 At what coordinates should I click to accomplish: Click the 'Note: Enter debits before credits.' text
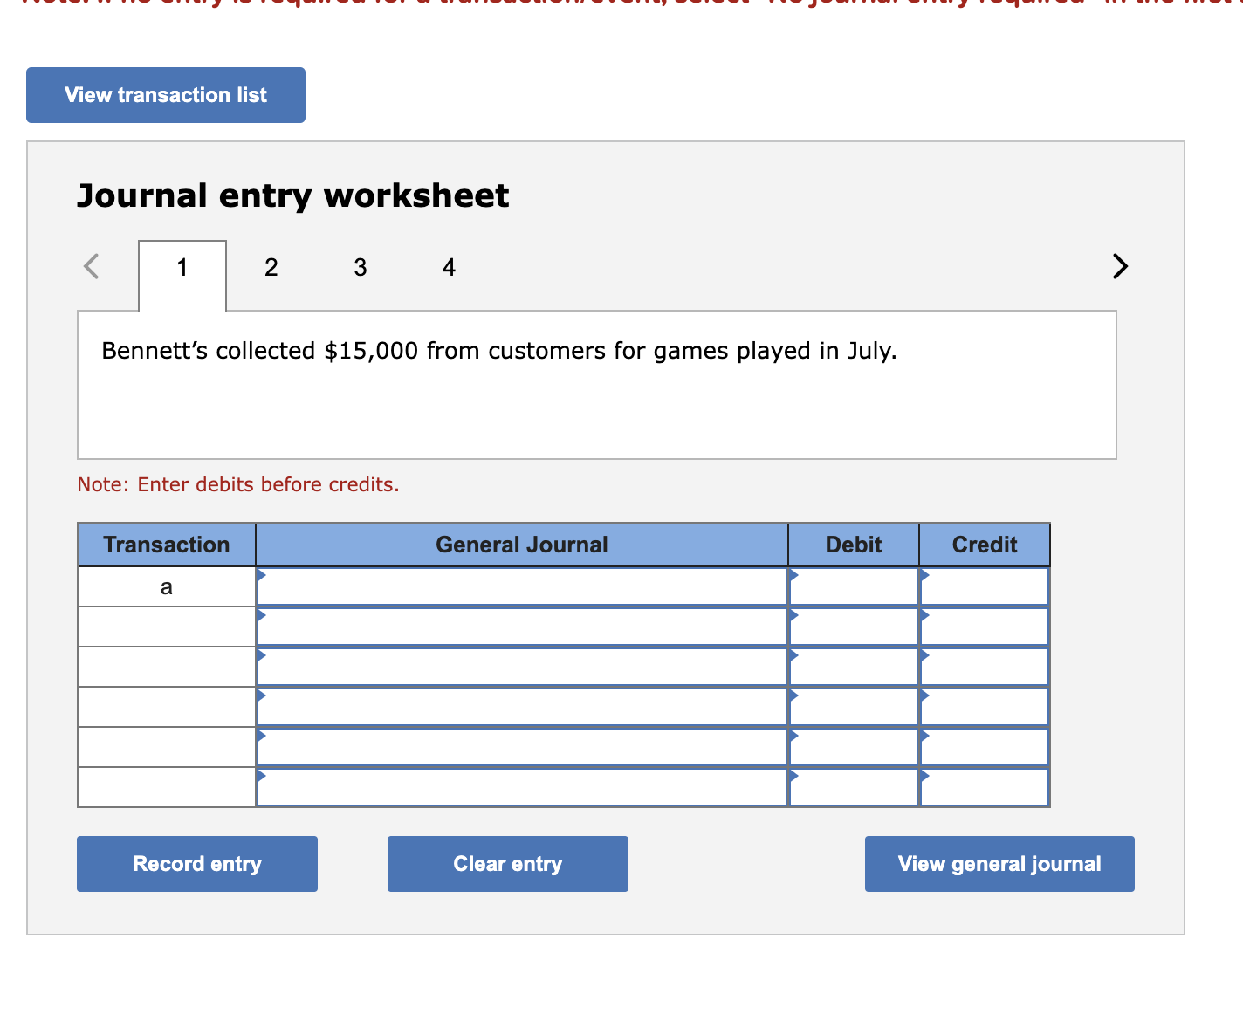point(238,484)
